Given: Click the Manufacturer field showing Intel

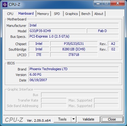Looking at the screenshot, I should pyautogui.click(x=74, y=25).
